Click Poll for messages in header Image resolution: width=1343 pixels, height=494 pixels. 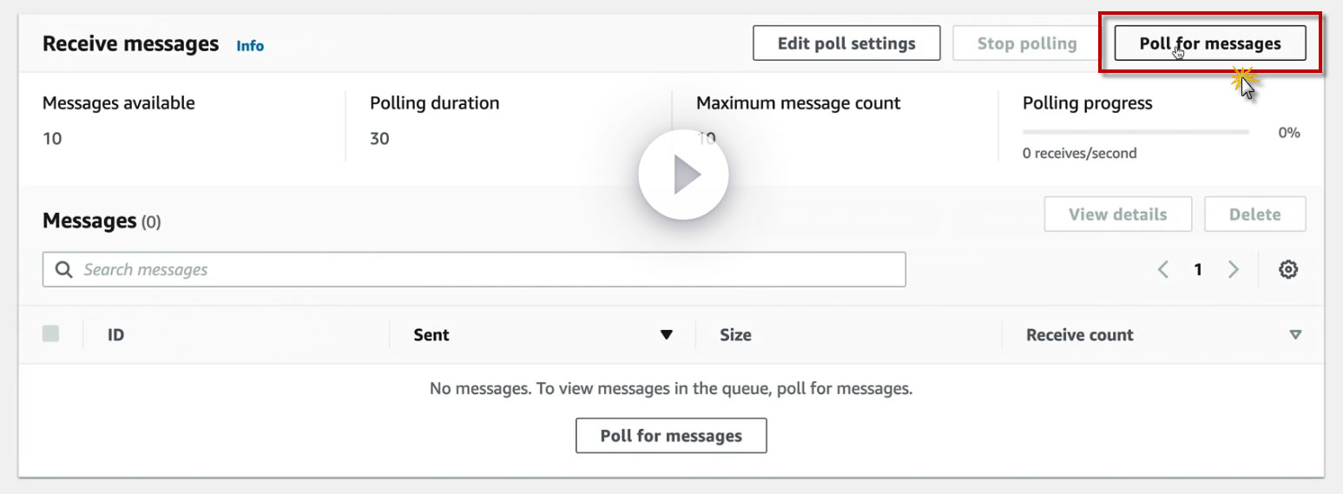tap(1209, 43)
